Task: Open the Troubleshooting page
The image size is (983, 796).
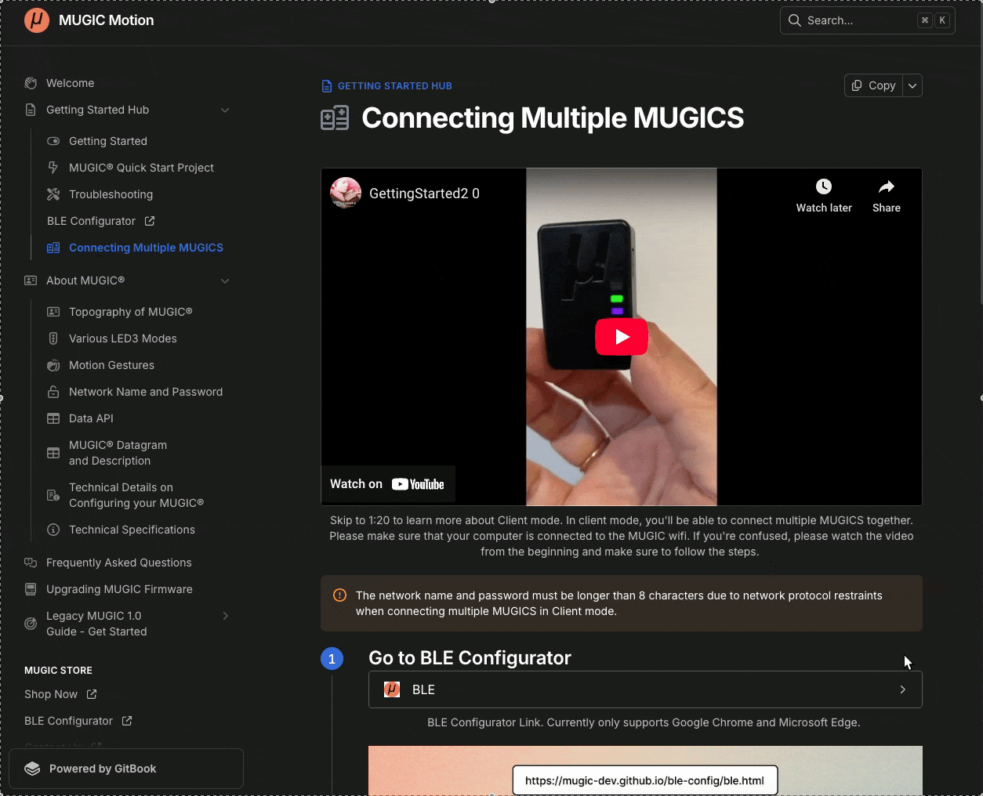Action: coord(111,194)
